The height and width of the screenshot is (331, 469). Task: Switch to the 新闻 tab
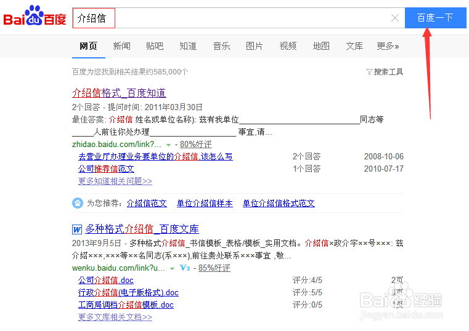pyautogui.click(x=122, y=46)
